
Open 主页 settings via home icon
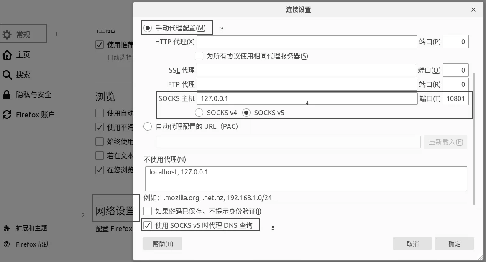click(x=6, y=55)
